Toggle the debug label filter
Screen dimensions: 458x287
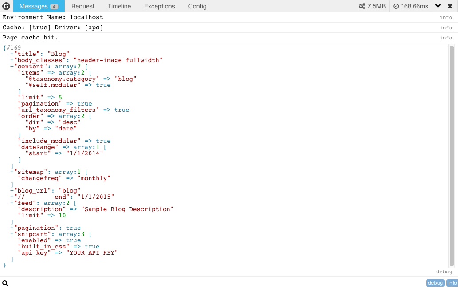click(435, 283)
